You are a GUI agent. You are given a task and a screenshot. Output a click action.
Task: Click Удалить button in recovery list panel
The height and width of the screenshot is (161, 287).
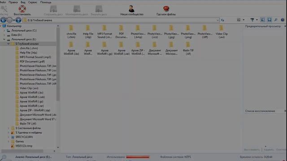(x=269, y=150)
